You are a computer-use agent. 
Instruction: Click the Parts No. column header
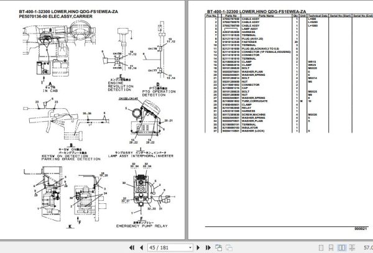231,16
